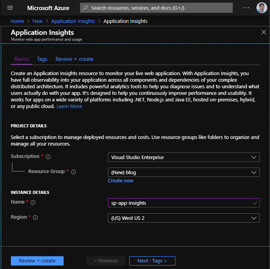Screen dimensions: 270x269
Task: Click the blue Review + create button
Action: pos(37,261)
